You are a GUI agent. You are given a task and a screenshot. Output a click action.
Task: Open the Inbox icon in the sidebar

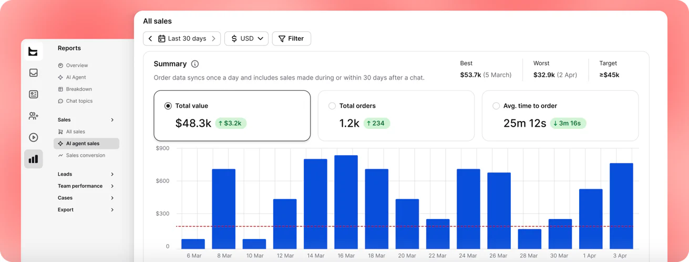tap(33, 73)
